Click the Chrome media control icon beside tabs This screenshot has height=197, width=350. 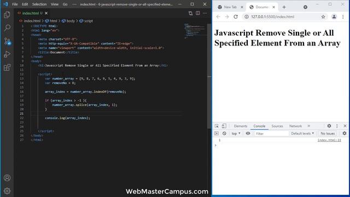[305, 7]
